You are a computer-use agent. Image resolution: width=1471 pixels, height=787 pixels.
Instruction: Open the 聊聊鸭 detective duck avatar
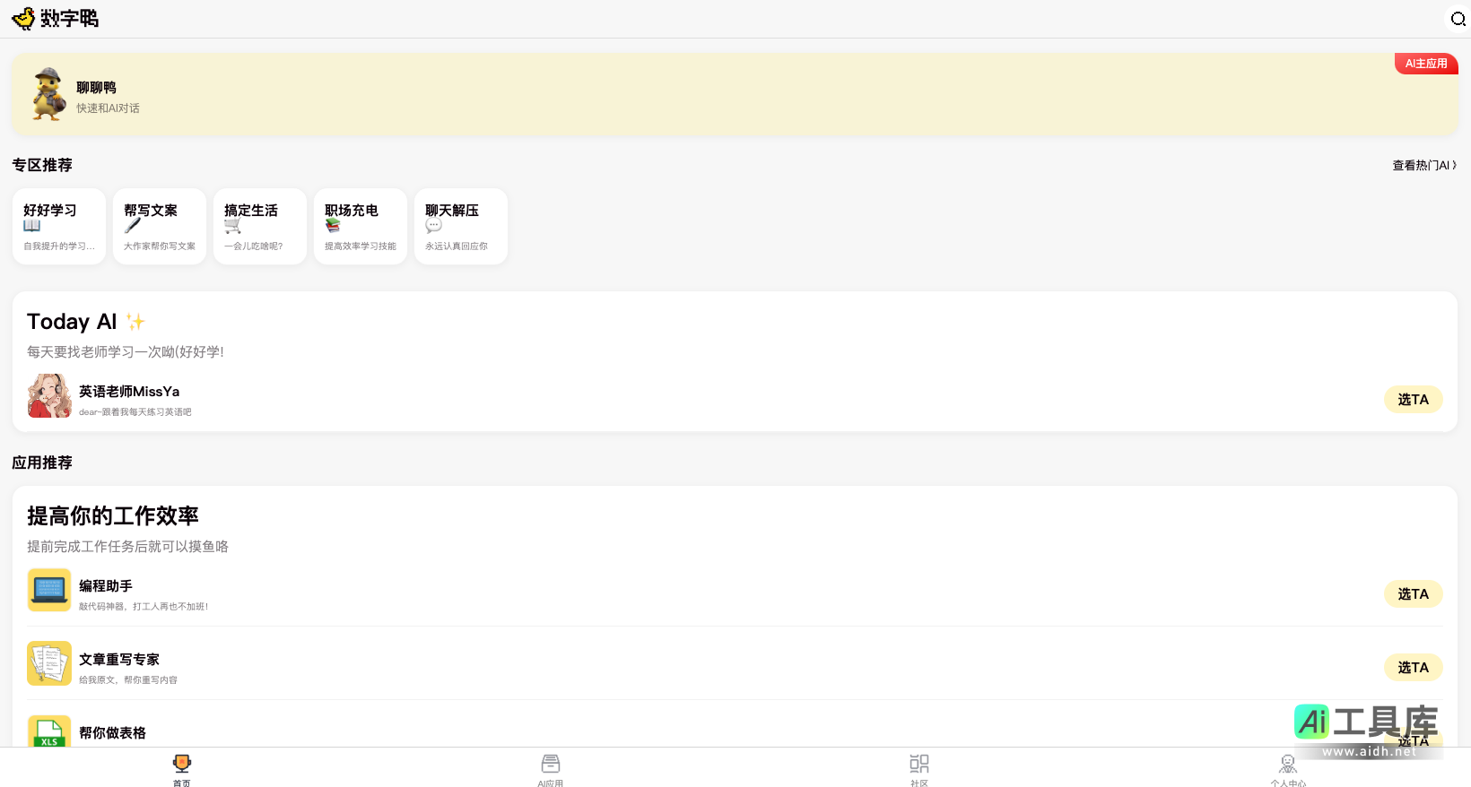[x=48, y=94]
